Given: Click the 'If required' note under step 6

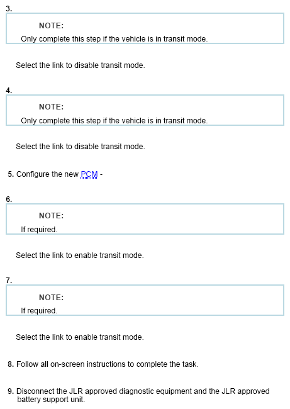Looking at the screenshot, I should (x=39, y=230).
